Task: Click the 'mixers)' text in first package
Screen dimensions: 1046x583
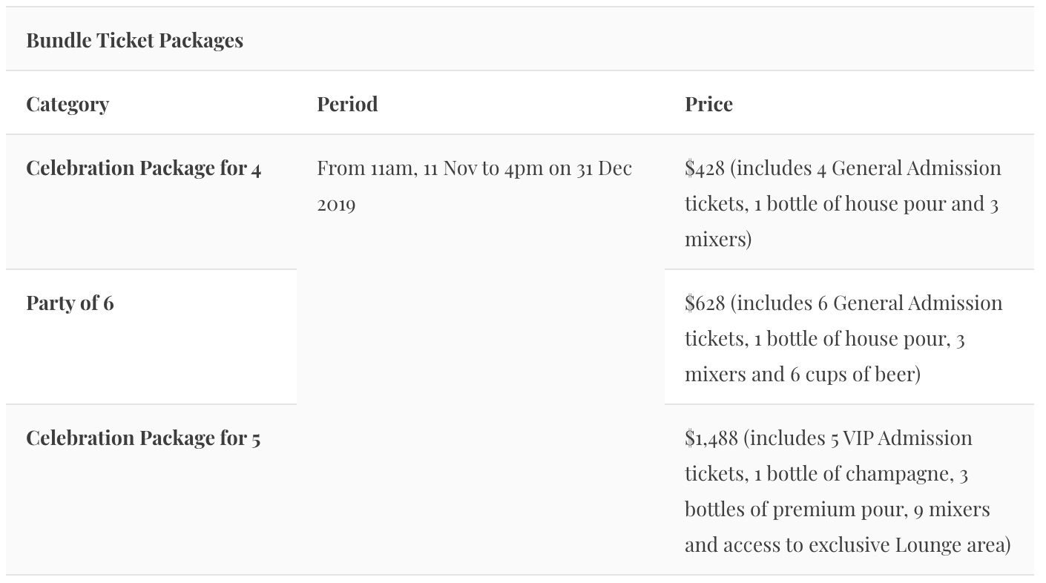Action: pyautogui.click(x=717, y=240)
